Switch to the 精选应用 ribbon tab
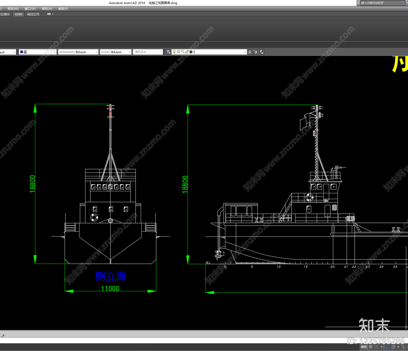408x351 pixels. pyautogui.click(x=33, y=14)
